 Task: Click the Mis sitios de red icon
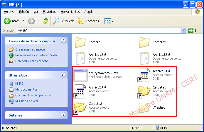coord(11,101)
